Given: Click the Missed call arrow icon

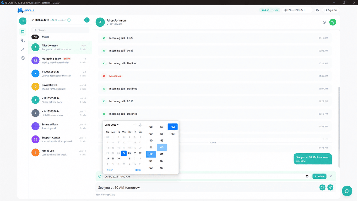Looking at the screenshot, I should [x=104, y=76].
